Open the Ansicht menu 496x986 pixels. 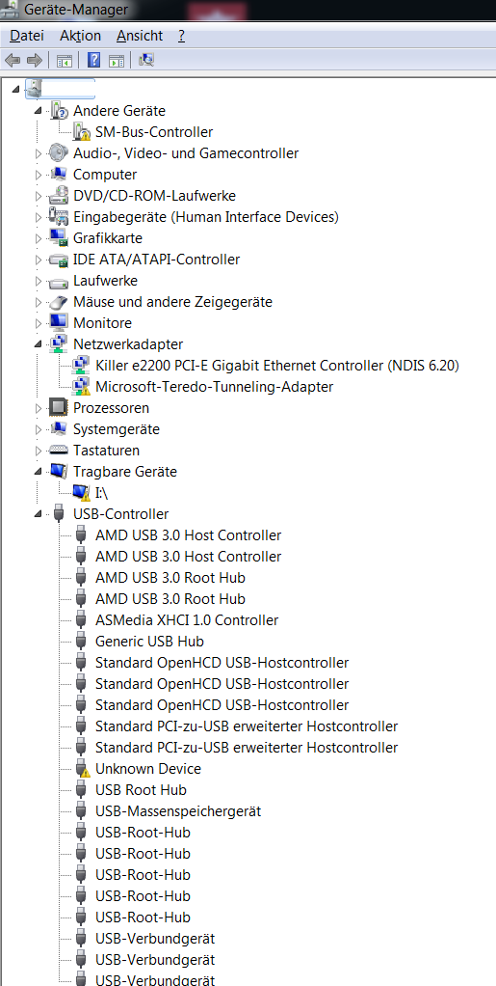tap(140, 36)
